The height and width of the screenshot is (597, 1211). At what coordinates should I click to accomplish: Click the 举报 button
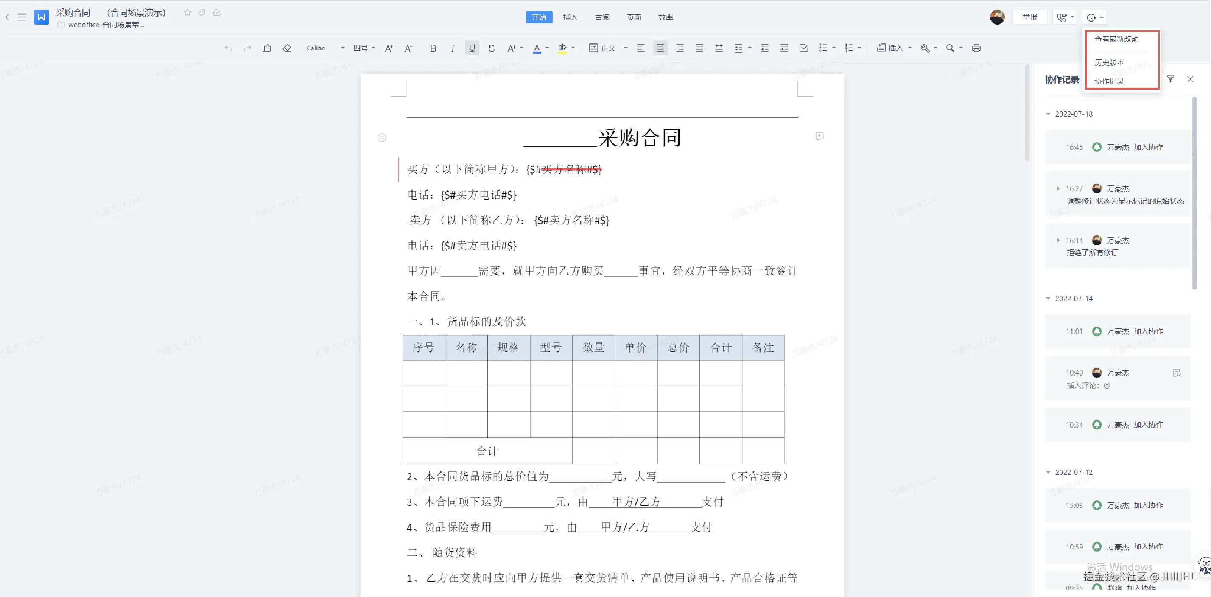tap(1029, 17)
